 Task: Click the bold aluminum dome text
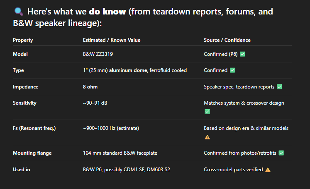(128, 70)
